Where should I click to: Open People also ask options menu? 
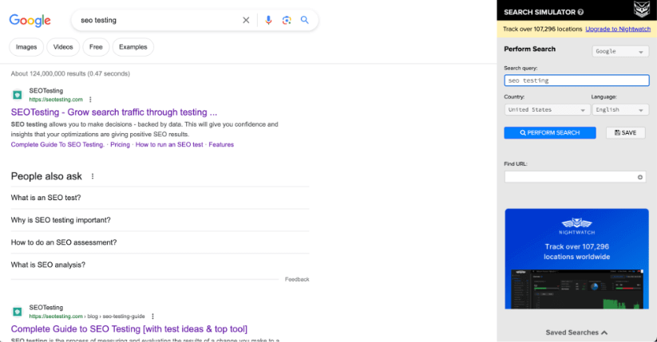[x=93, y=176]
